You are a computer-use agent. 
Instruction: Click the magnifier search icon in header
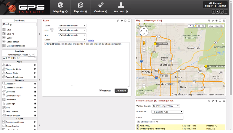(x=217, y=11)
